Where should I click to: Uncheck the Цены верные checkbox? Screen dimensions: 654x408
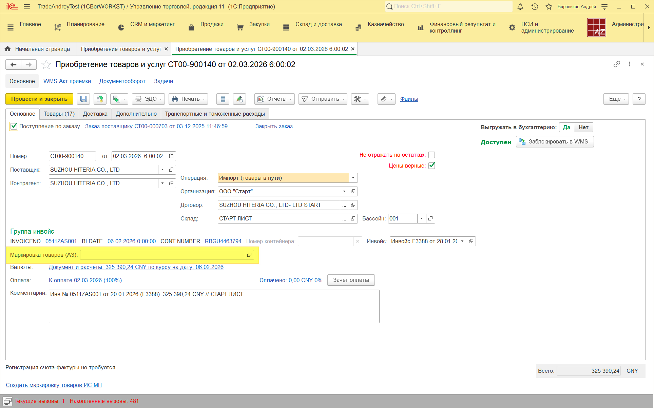coord(431,166)
